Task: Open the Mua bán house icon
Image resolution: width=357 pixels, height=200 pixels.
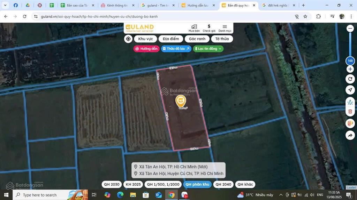Action: pos(194,27)
